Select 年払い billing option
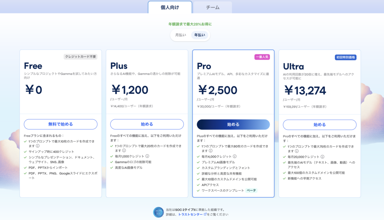 pos(199,35)
